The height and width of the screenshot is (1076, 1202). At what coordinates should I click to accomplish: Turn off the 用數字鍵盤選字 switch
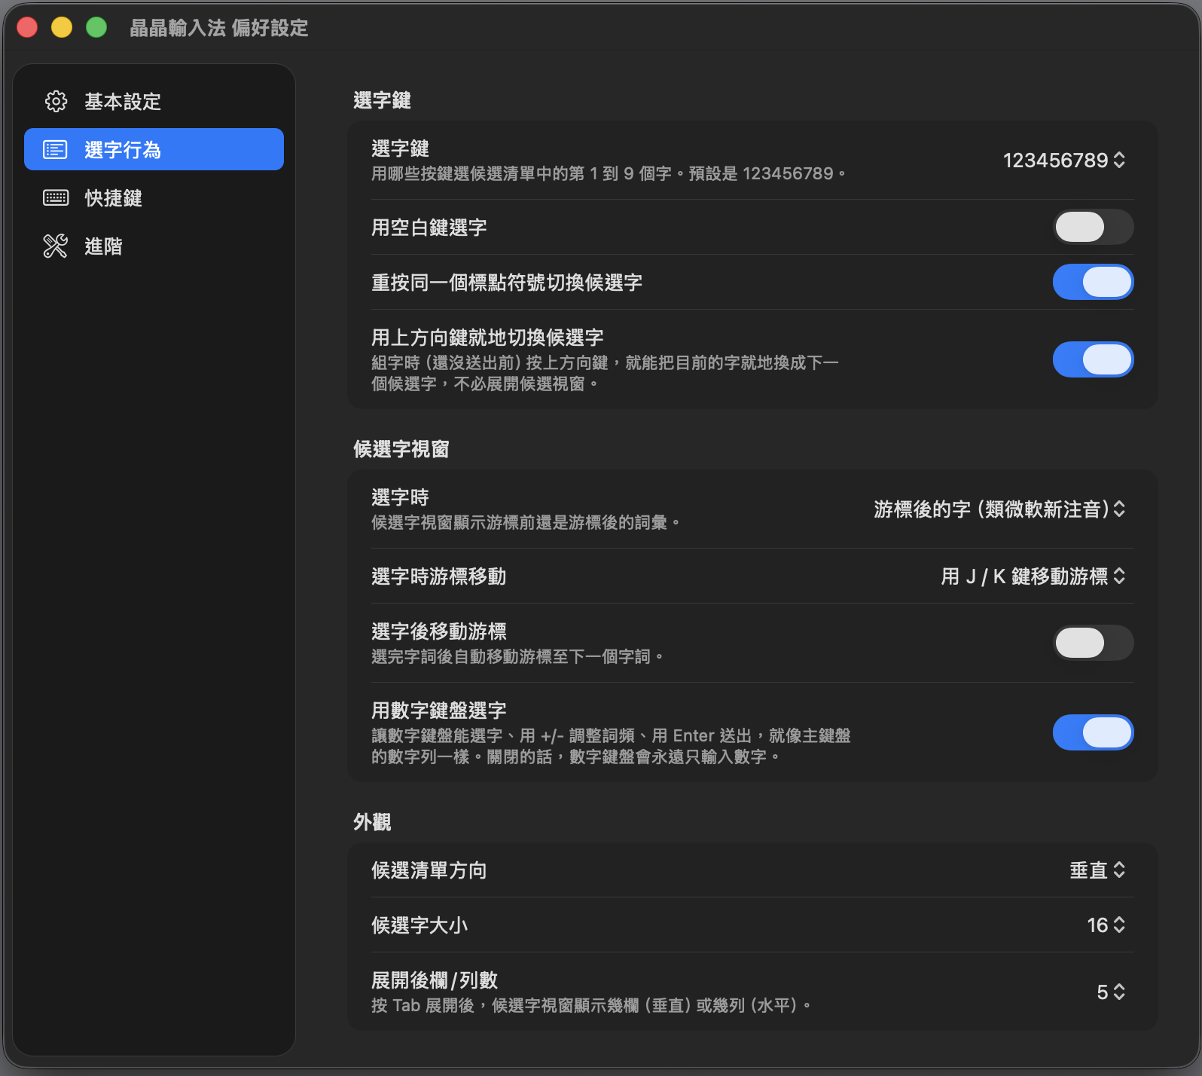[1093, 732]
